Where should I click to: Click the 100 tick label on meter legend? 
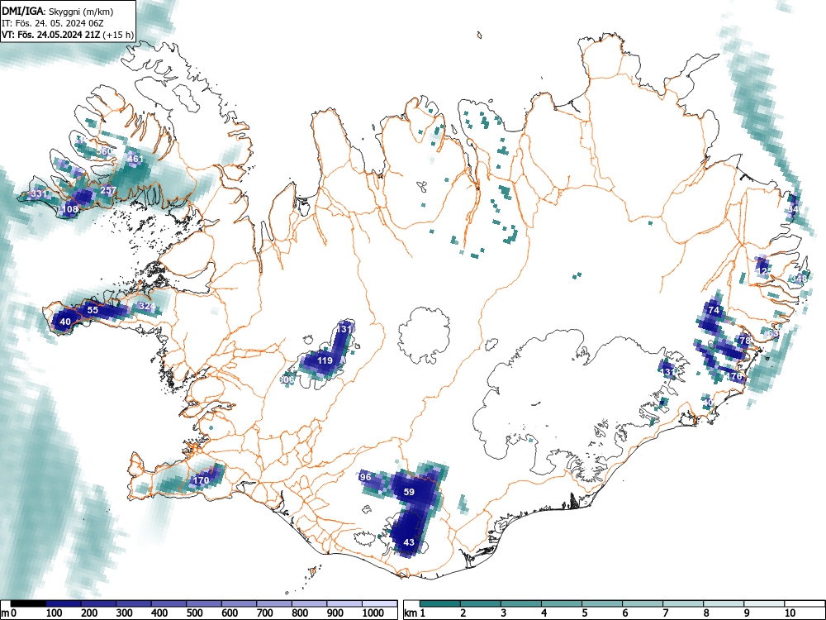click(55, 613)
